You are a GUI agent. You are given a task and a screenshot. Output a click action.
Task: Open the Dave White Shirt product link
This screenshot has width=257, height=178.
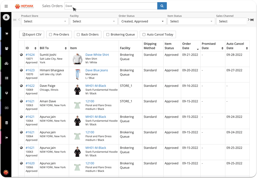(97, 55)
